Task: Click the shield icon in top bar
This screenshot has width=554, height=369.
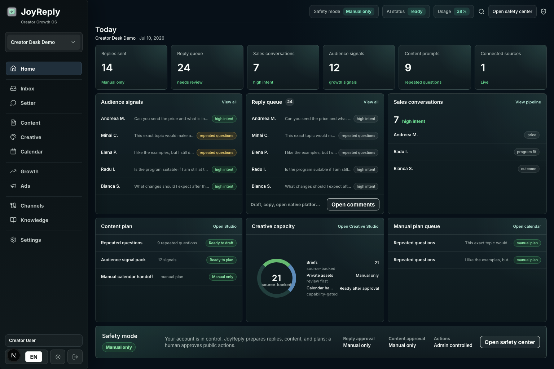Action: click(544, 12)
